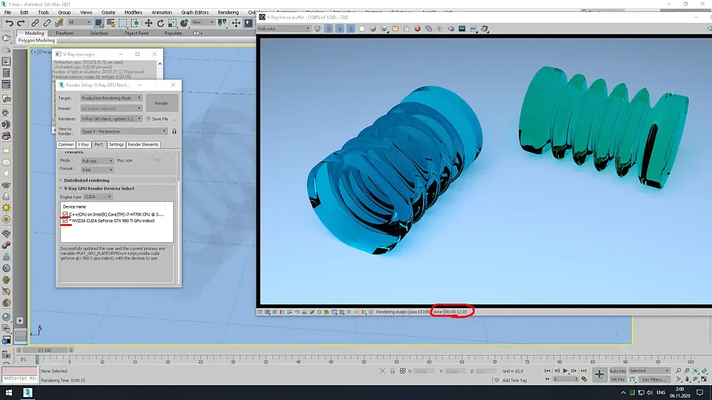Open the Engine type CUDA dropdown
712x400 pixels.
coord(98,197)
